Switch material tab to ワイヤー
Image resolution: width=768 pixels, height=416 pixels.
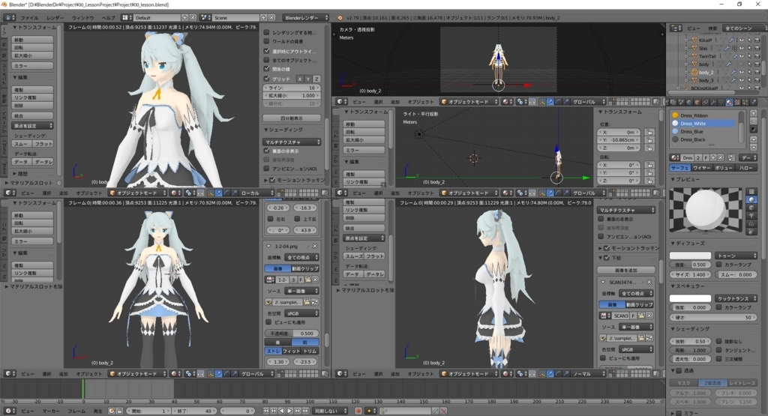pyautogui.click(x=702, y=168)
